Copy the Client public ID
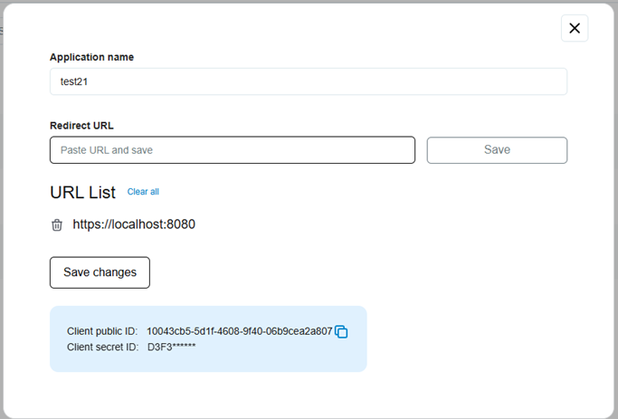The width and height of the screenshot is (618, 419). pyautogui.click(x=341, y=332)
